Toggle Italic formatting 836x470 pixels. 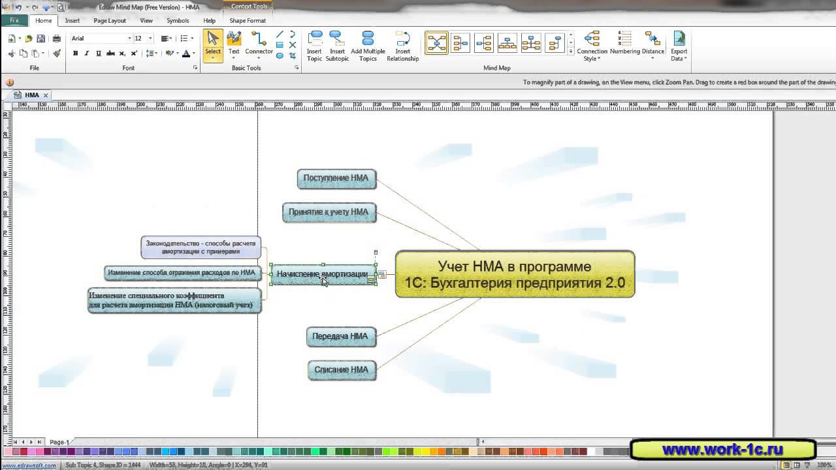pyautogui.click(x=87, y=54)
